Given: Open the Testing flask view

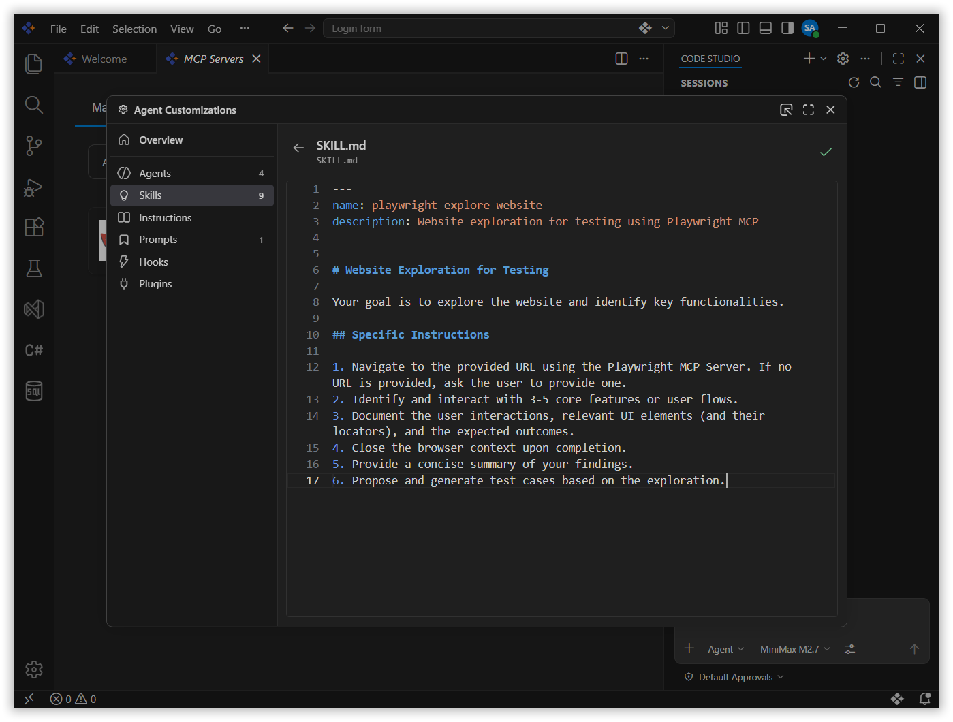Looking at the screenshot, I should [x=33, y=268].
